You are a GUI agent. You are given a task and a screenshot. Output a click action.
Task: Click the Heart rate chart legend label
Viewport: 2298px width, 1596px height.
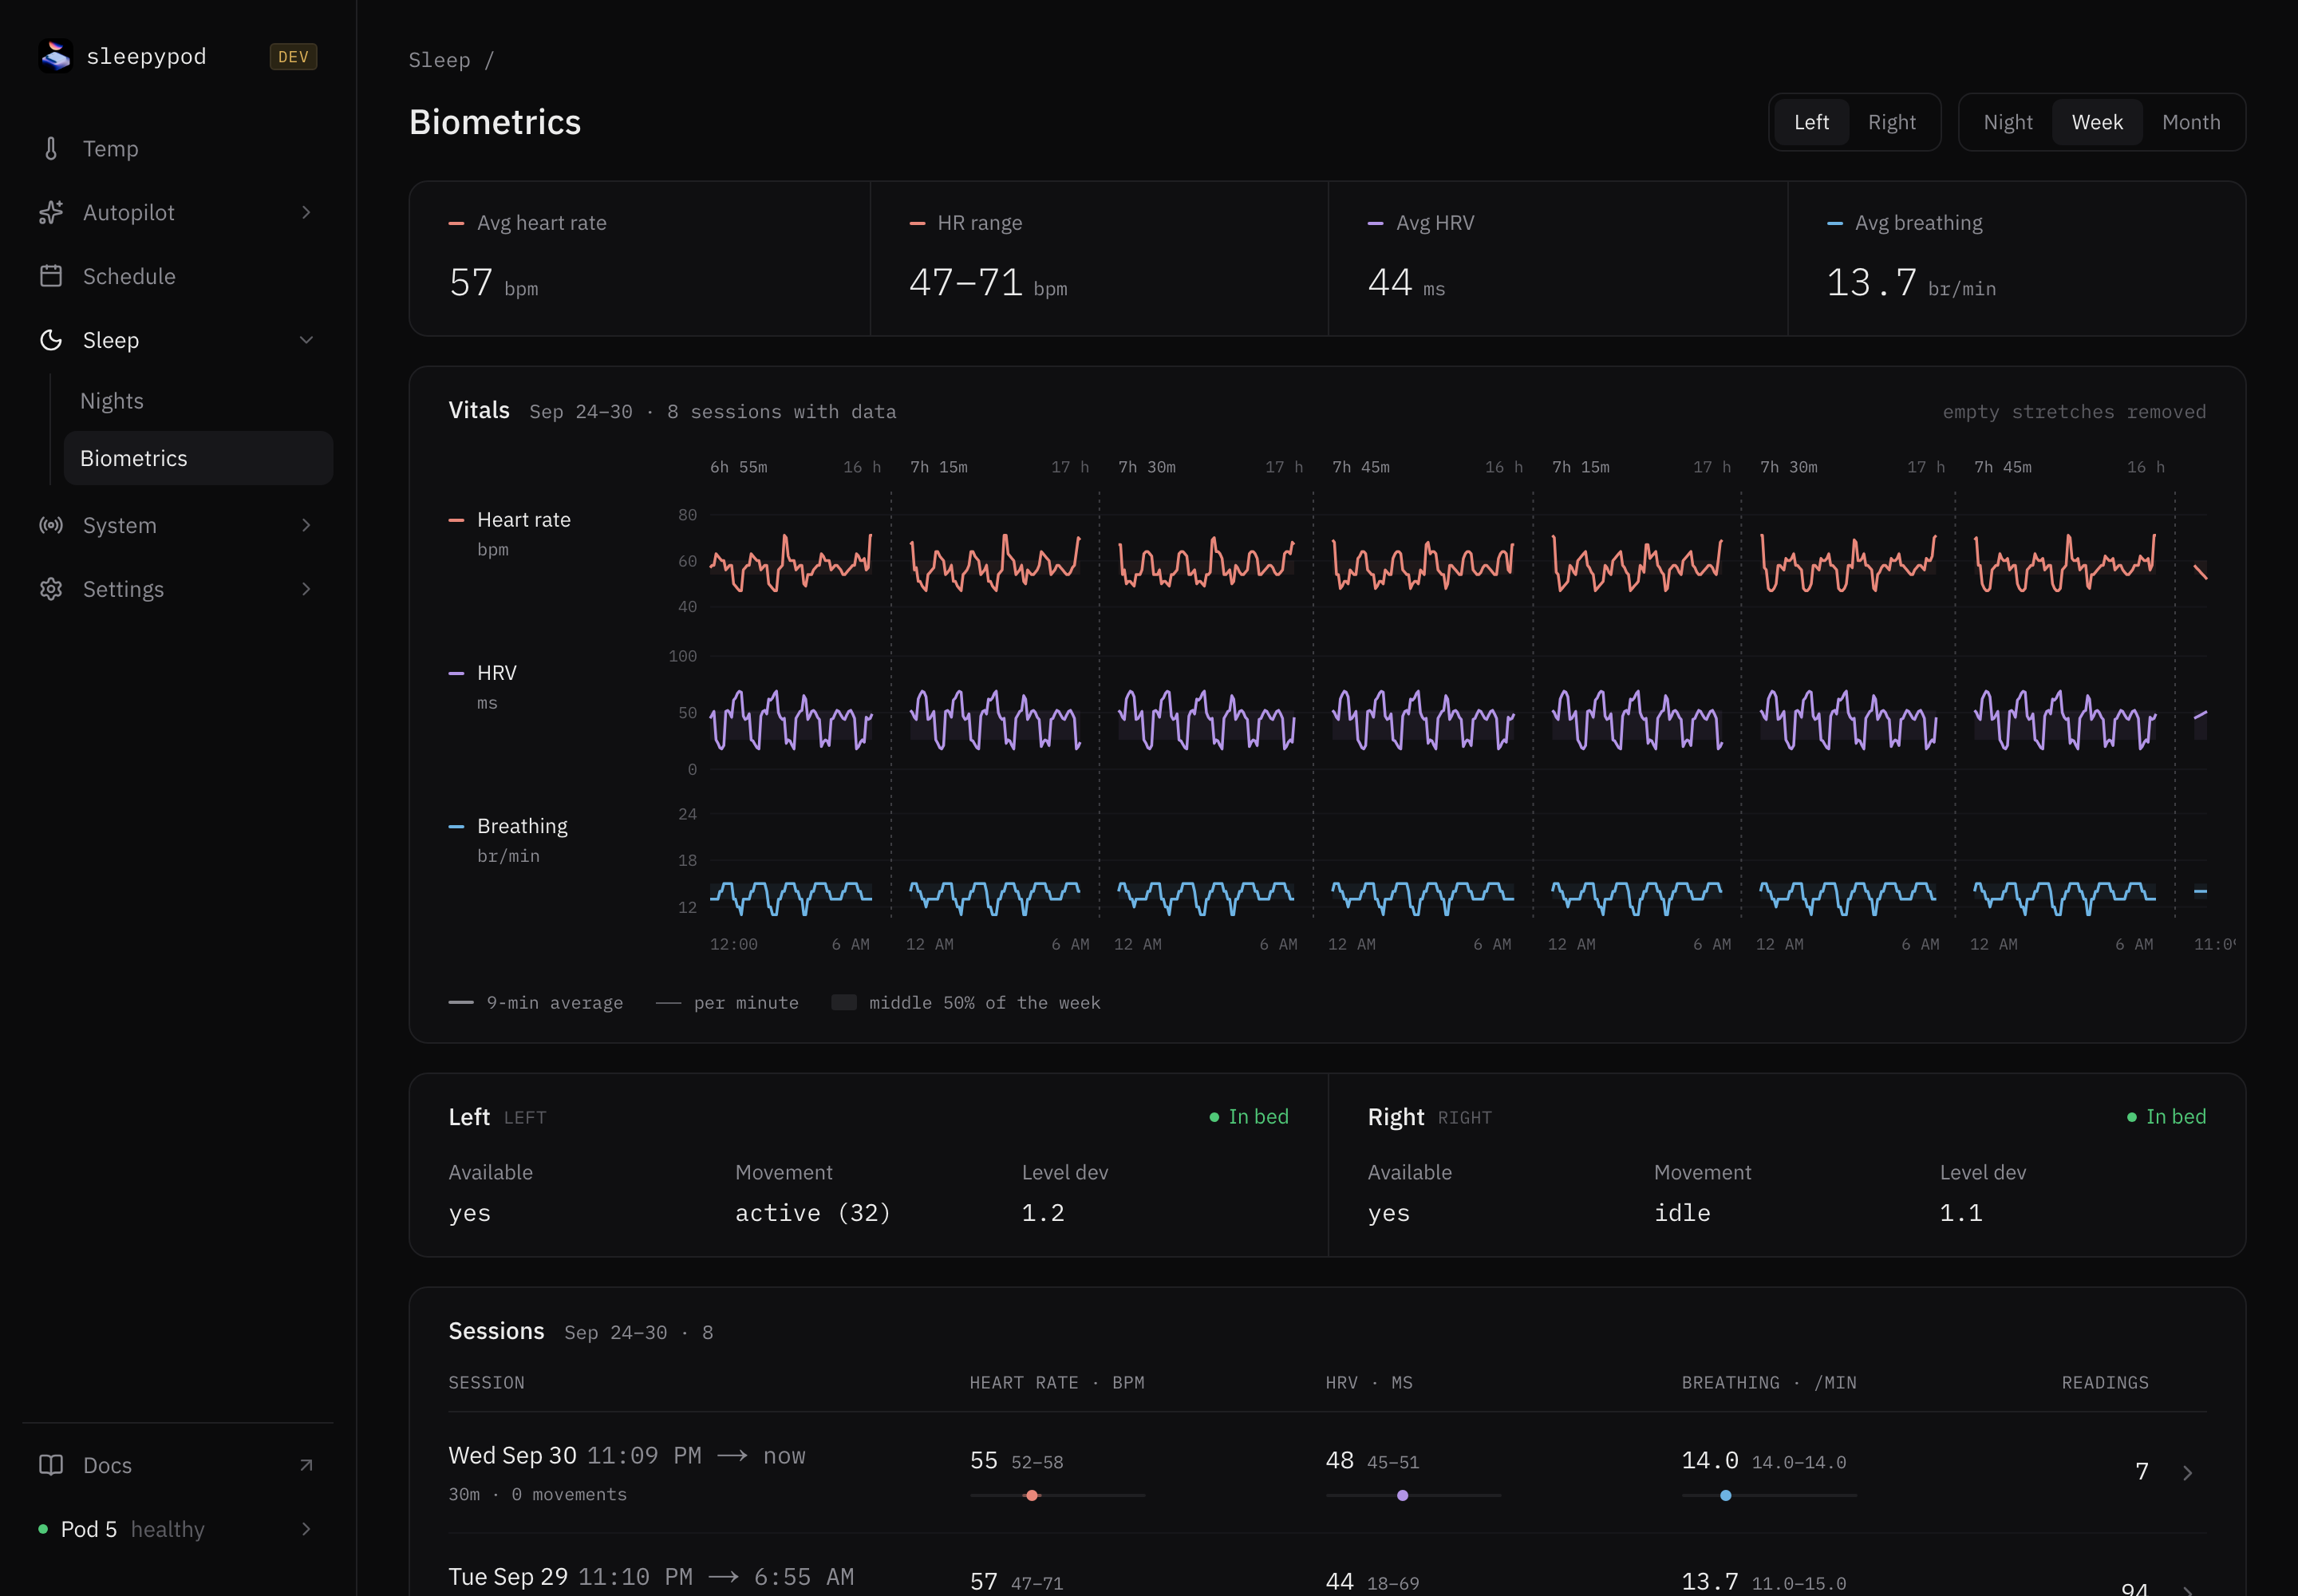tap(523, 520)
